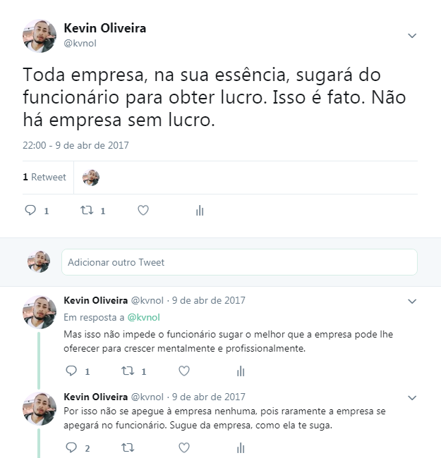441x458 pixels.
Task: View analytics of the last visible tweet
Action: point(241,447)
